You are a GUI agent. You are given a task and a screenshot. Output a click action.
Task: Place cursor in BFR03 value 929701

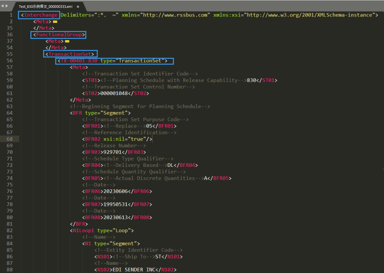(x=112, y=152)
